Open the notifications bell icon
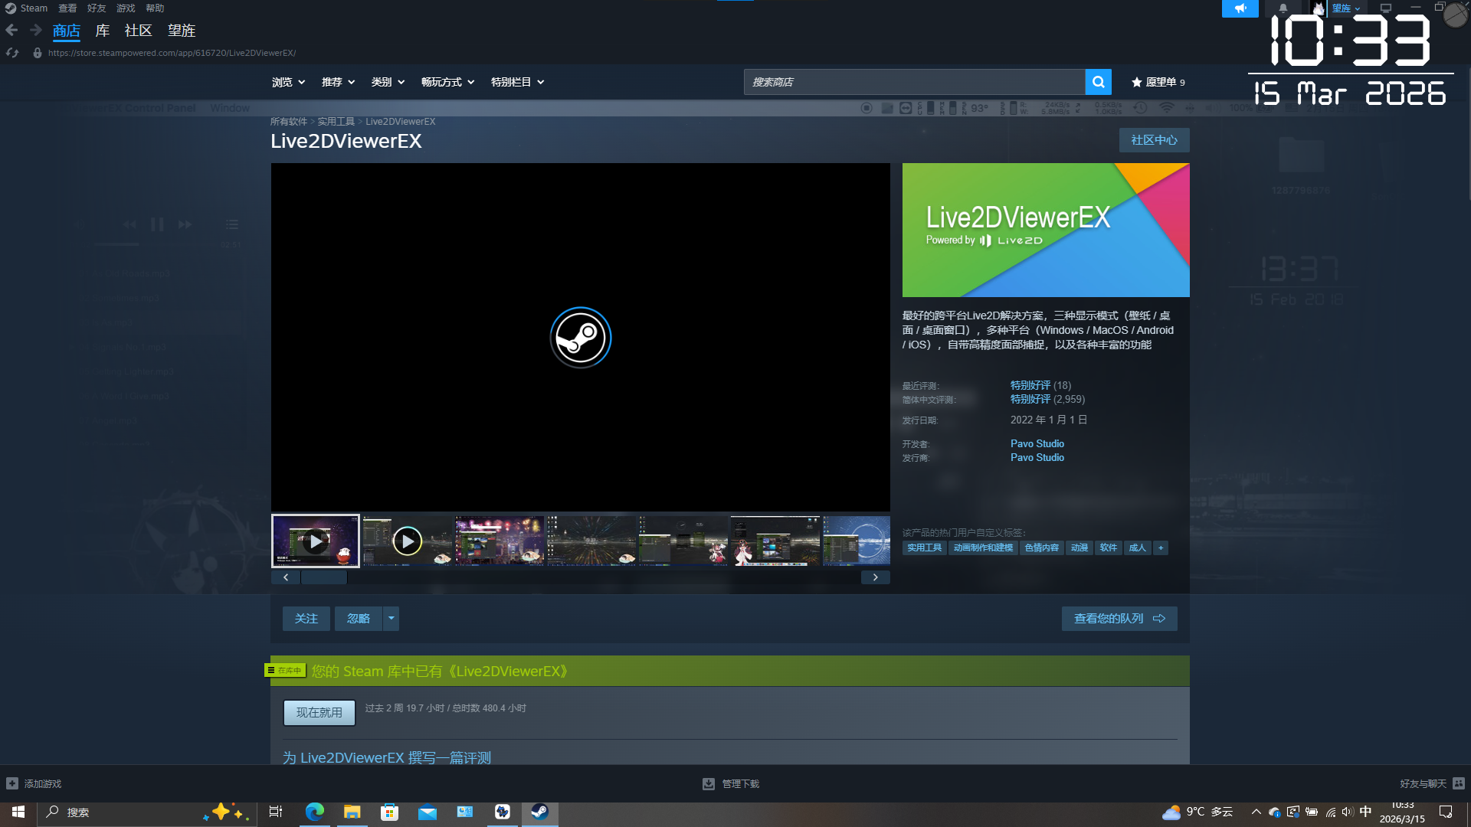This screenshot has width=1471, height=827. (x=1283, y=8)
